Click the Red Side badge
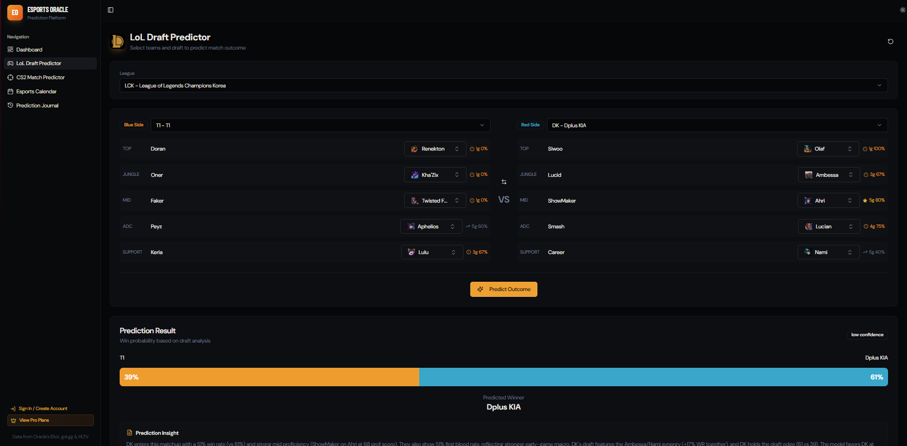Screen dimensions: 907x446 [x=530, y=125]
